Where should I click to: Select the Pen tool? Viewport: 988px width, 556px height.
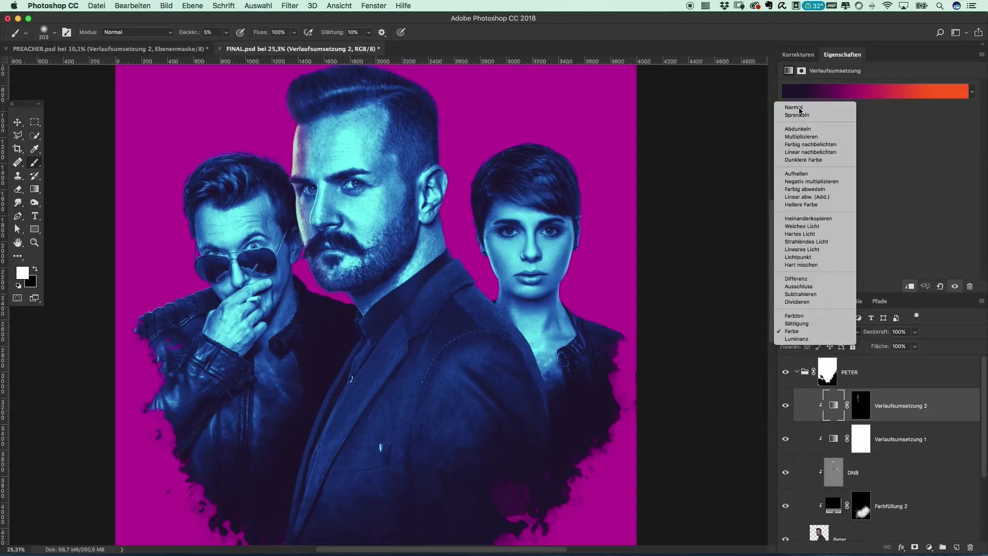(x=17, y=216)
